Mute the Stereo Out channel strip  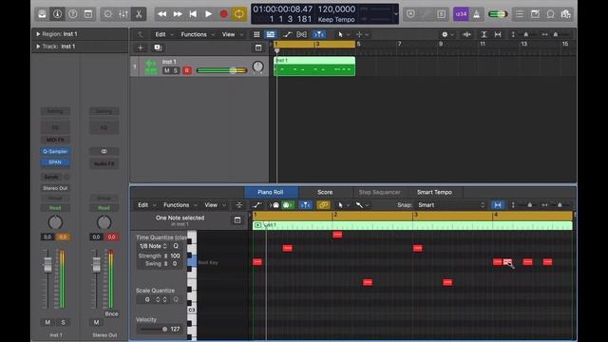(x=96, y=322)
